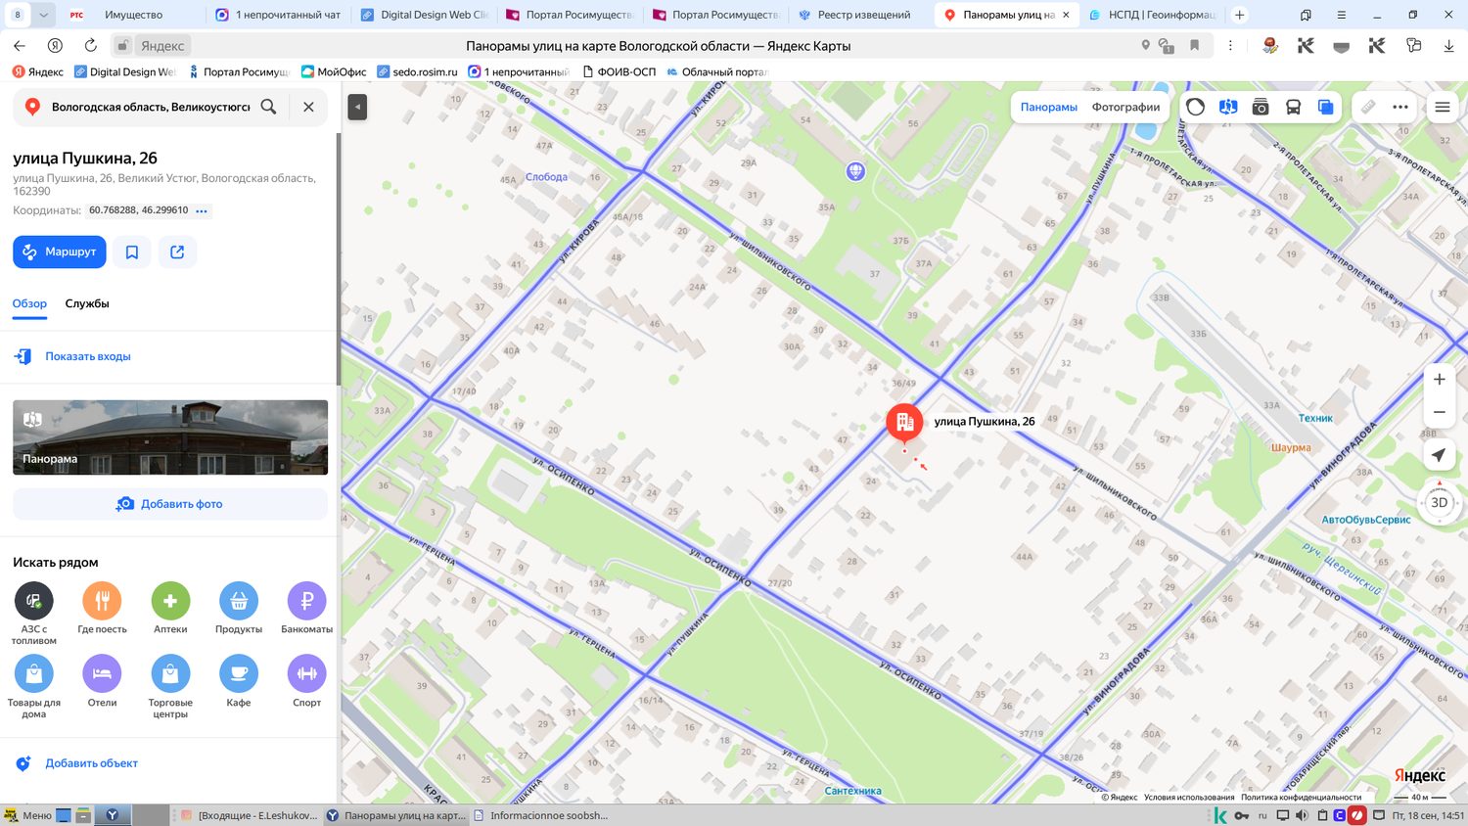Click Показать входы link
Image resolution: width=1468 pixels, height=826 pixels.
(x=88, y=356)
